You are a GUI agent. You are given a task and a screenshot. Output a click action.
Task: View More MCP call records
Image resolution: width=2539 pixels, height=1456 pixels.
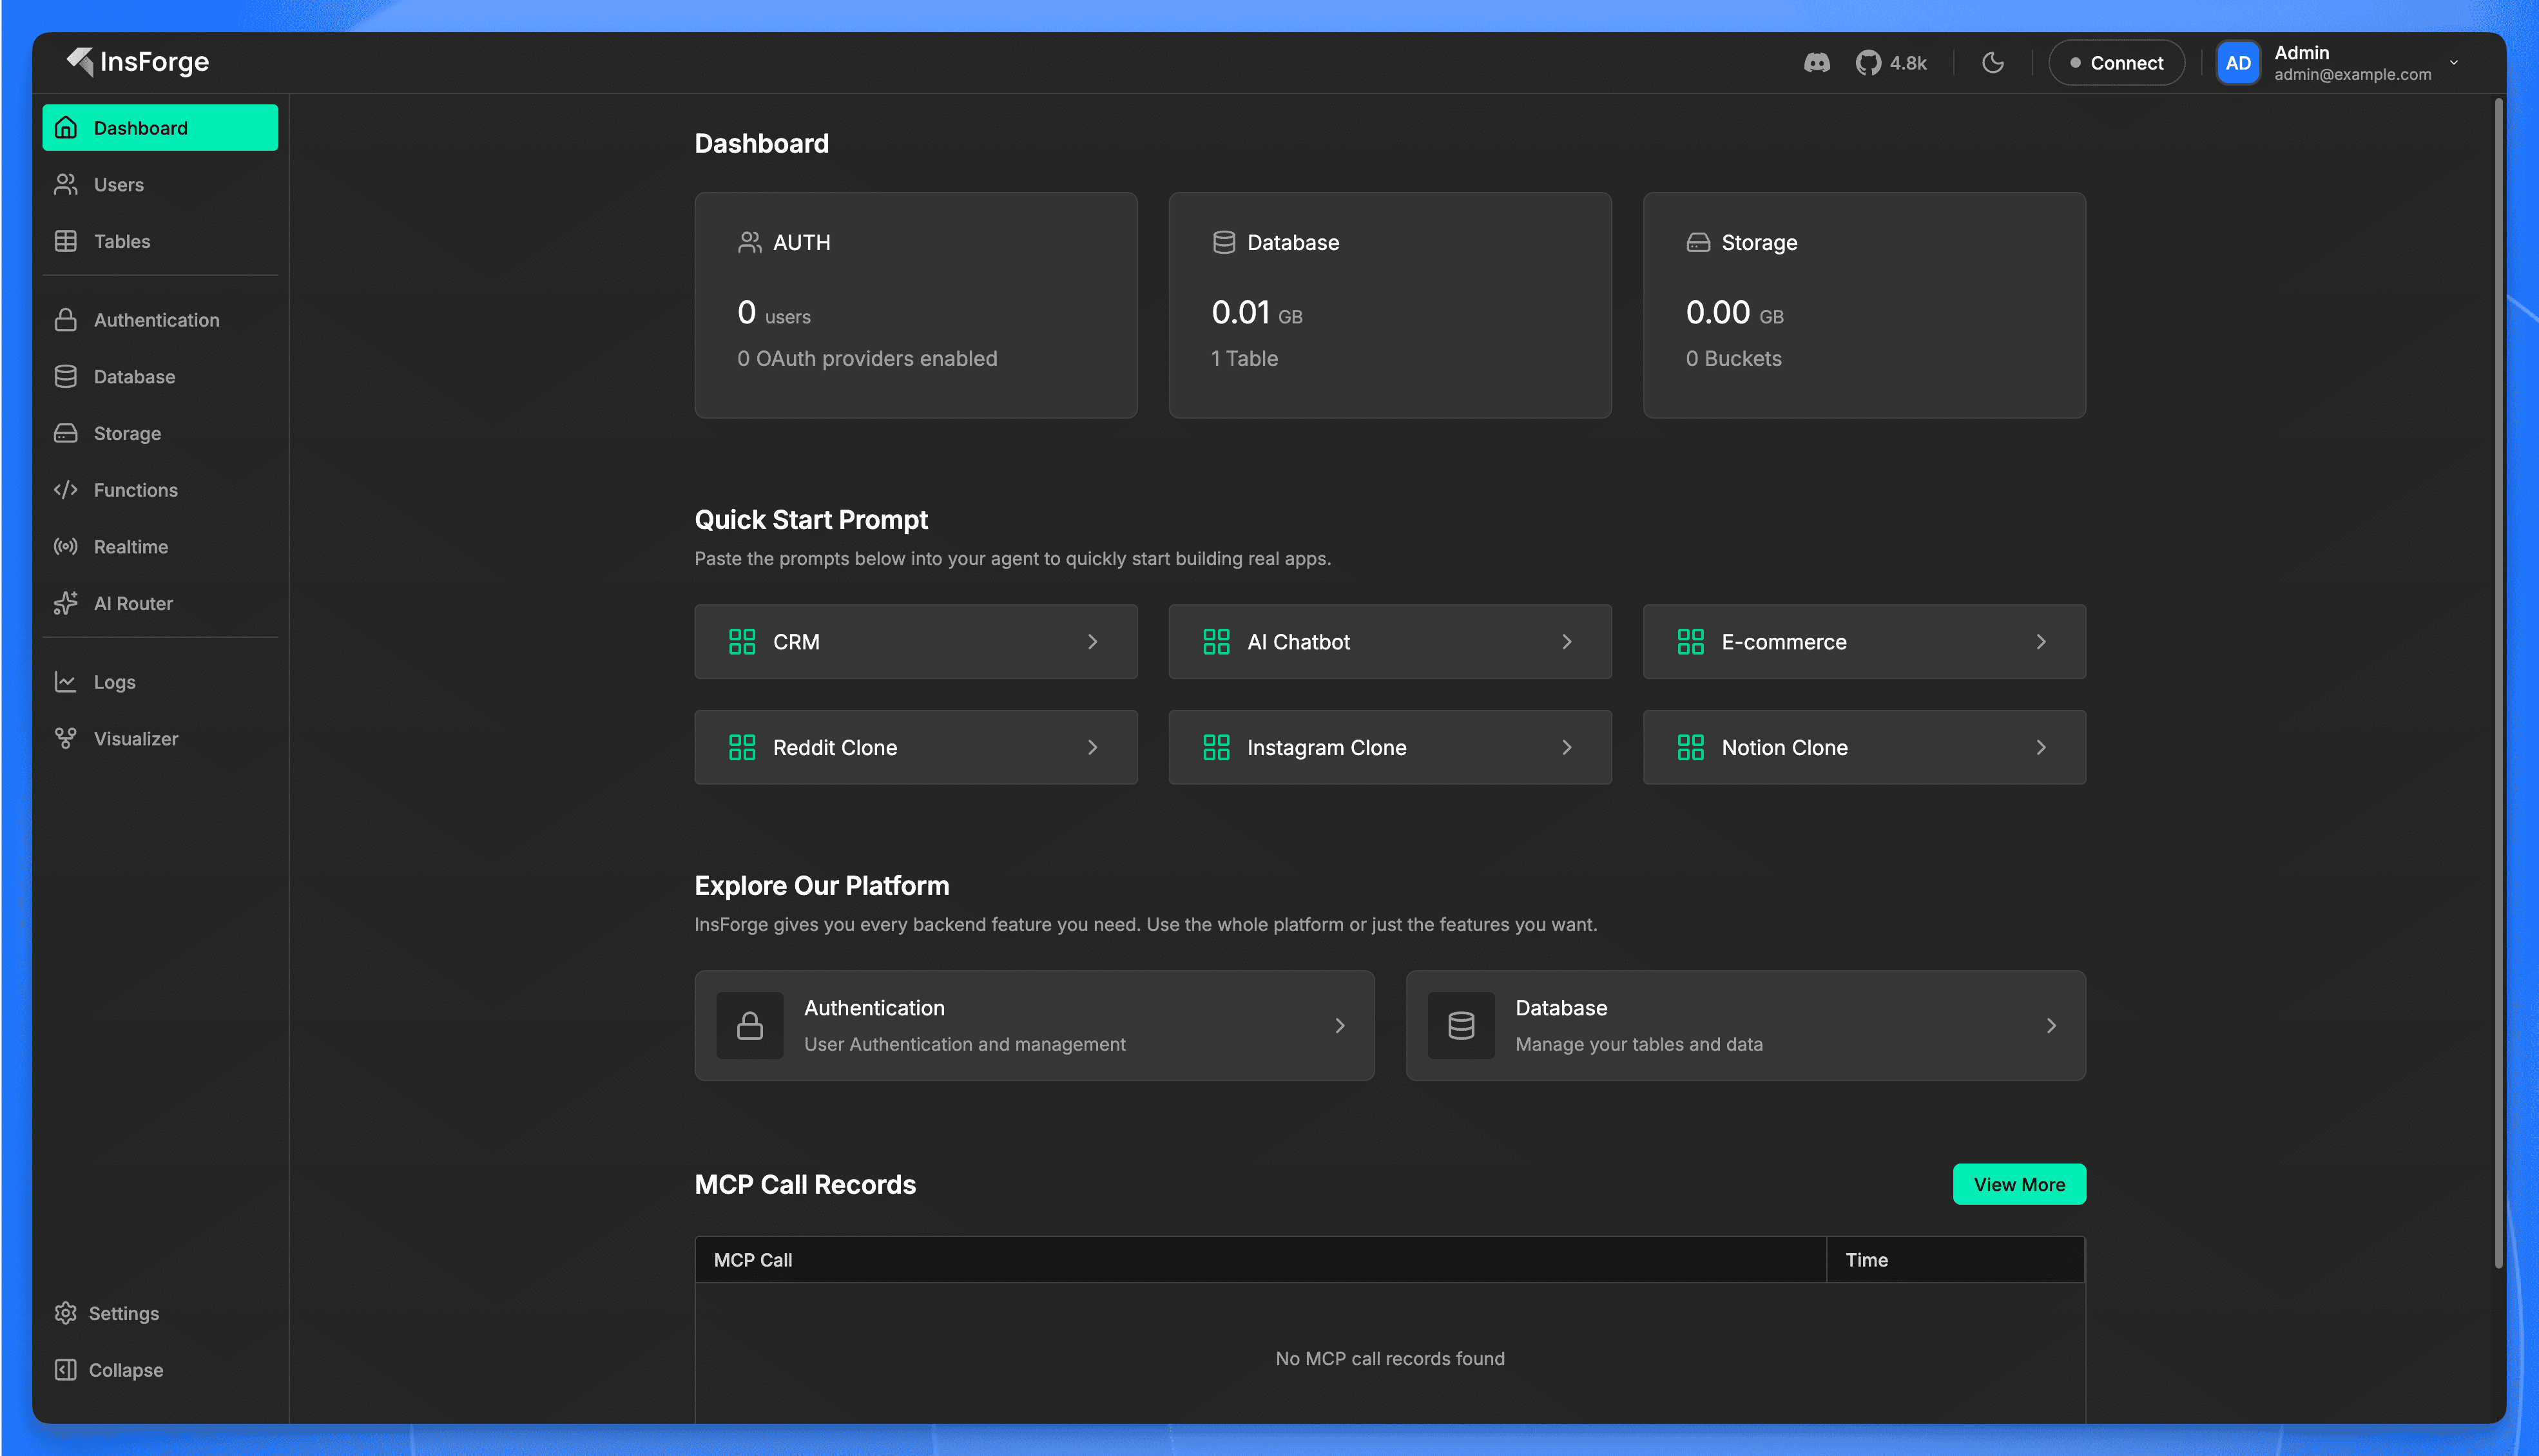pos(2018,1184)
